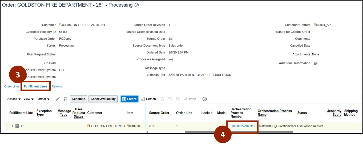Image resolution: width=363 pixels, height=145 pixels.
Task: Click the Schedule button
Action: click(x=79, y=99)
